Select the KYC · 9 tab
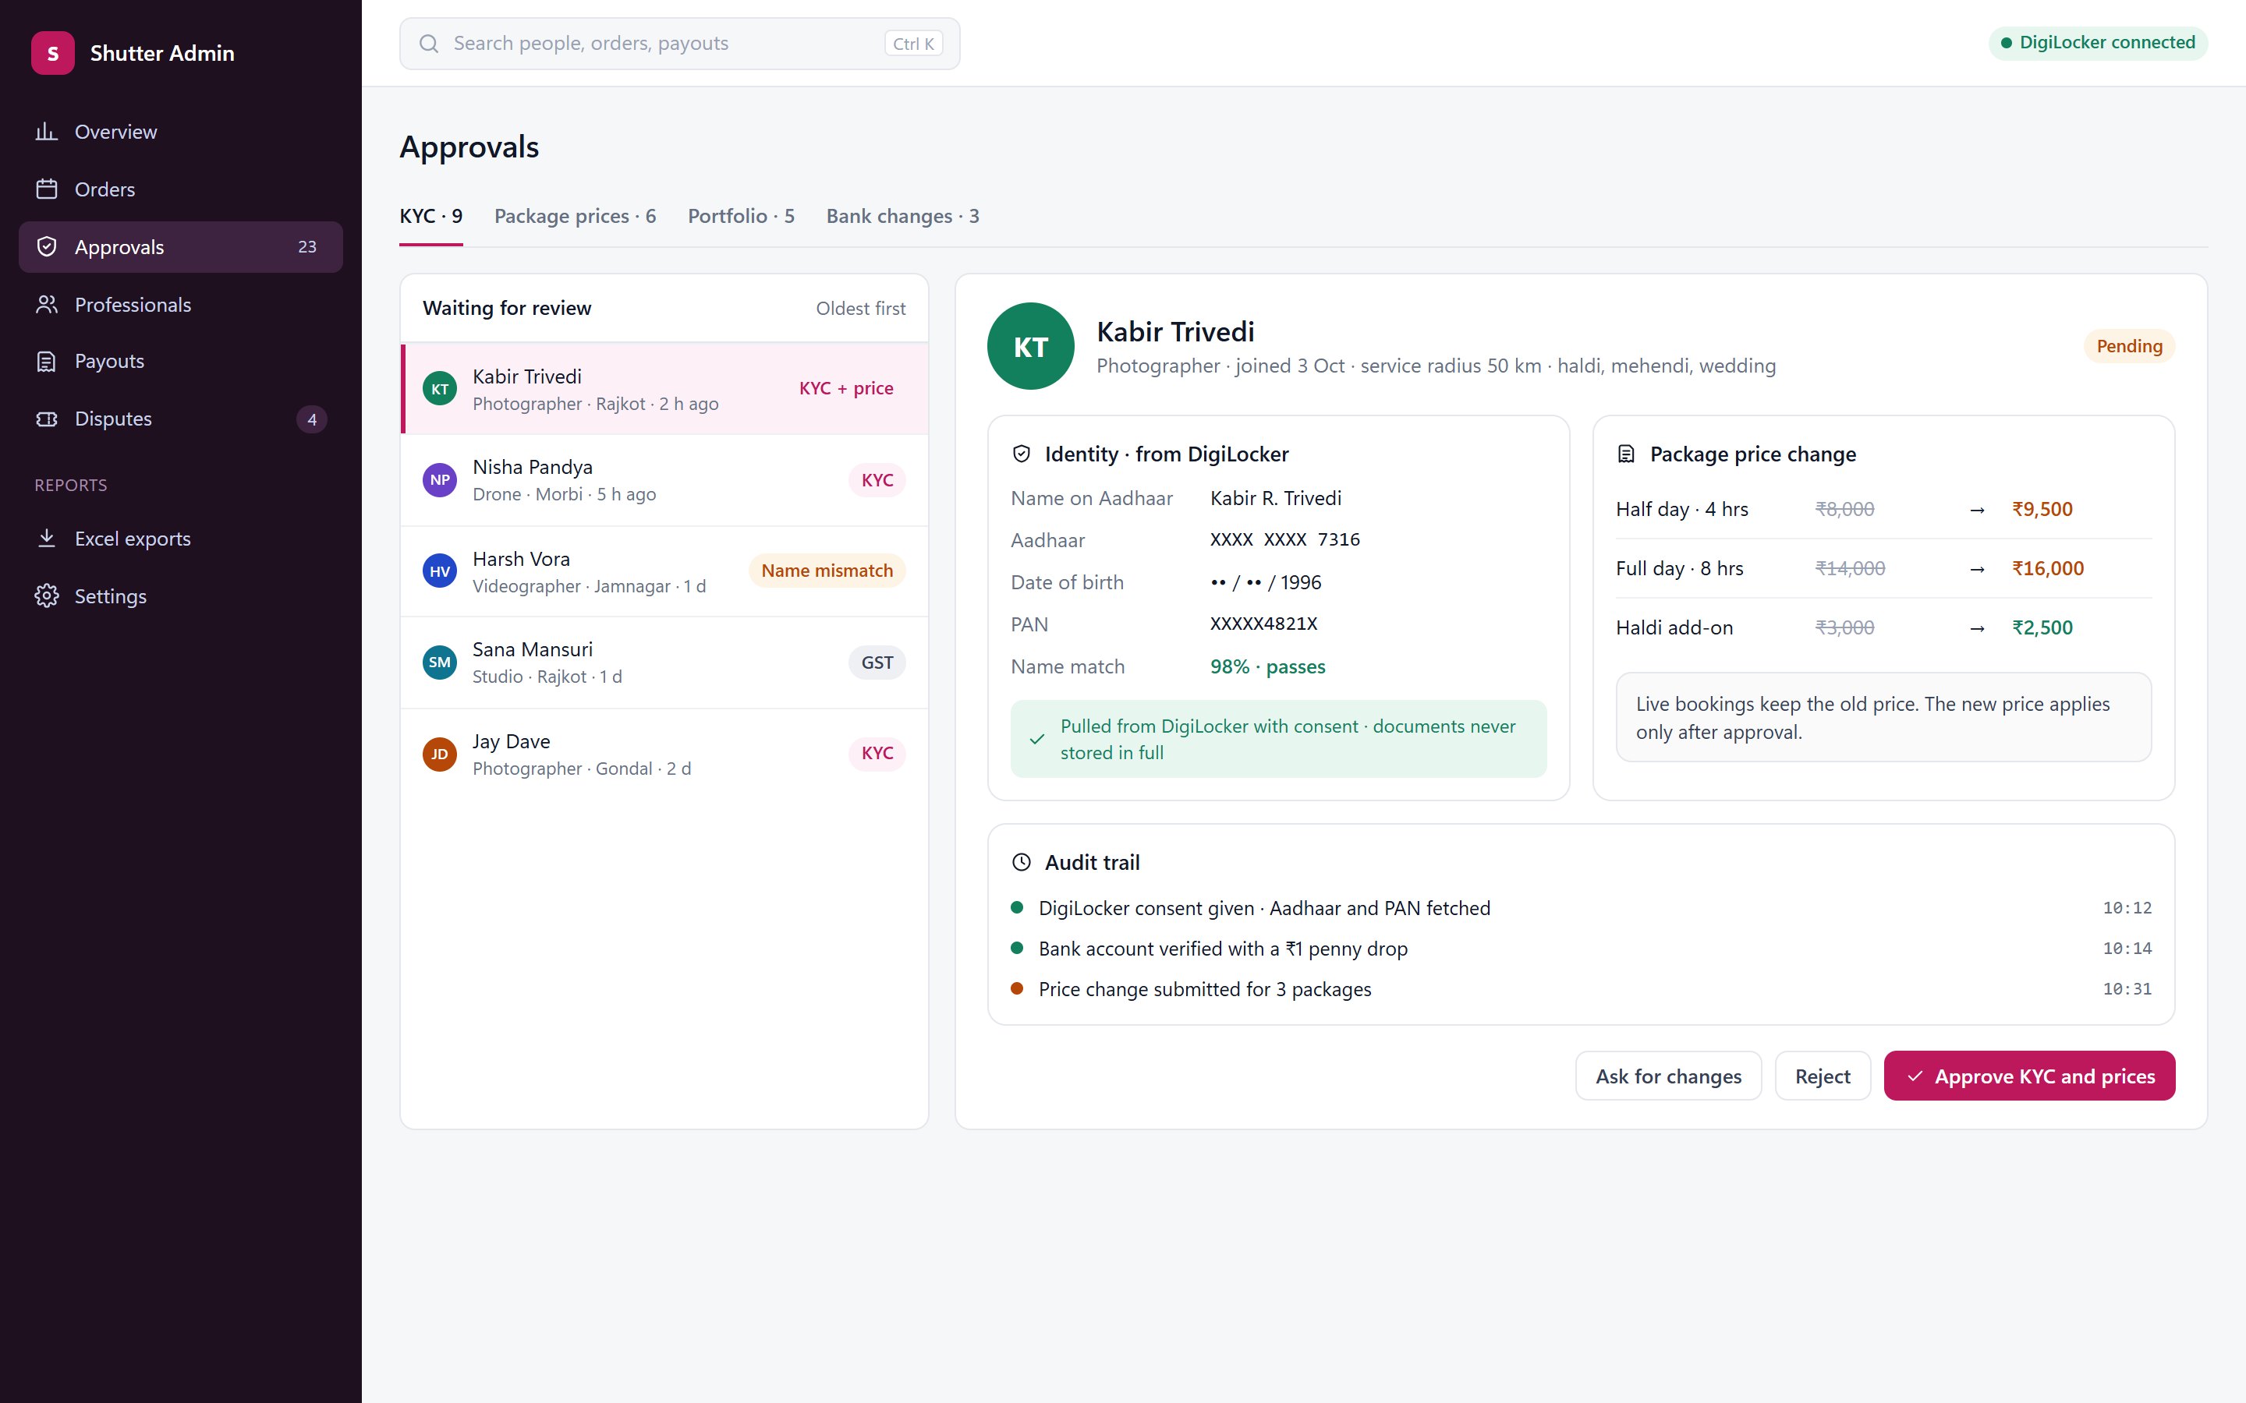The width and height of the screenshot is (2246, 1403). [x=430, y=216]
